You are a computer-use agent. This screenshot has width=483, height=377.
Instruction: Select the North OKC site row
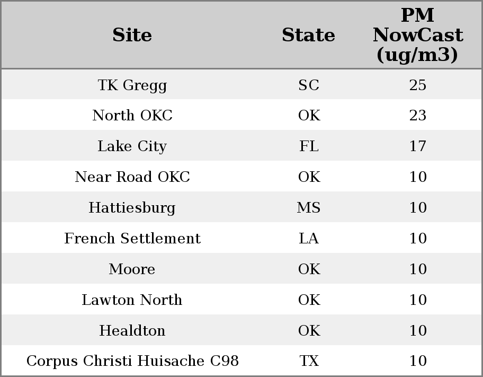(x=241, y=115)
